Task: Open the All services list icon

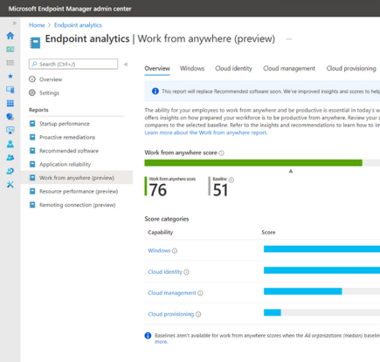Action: click(x=10, y=63)
